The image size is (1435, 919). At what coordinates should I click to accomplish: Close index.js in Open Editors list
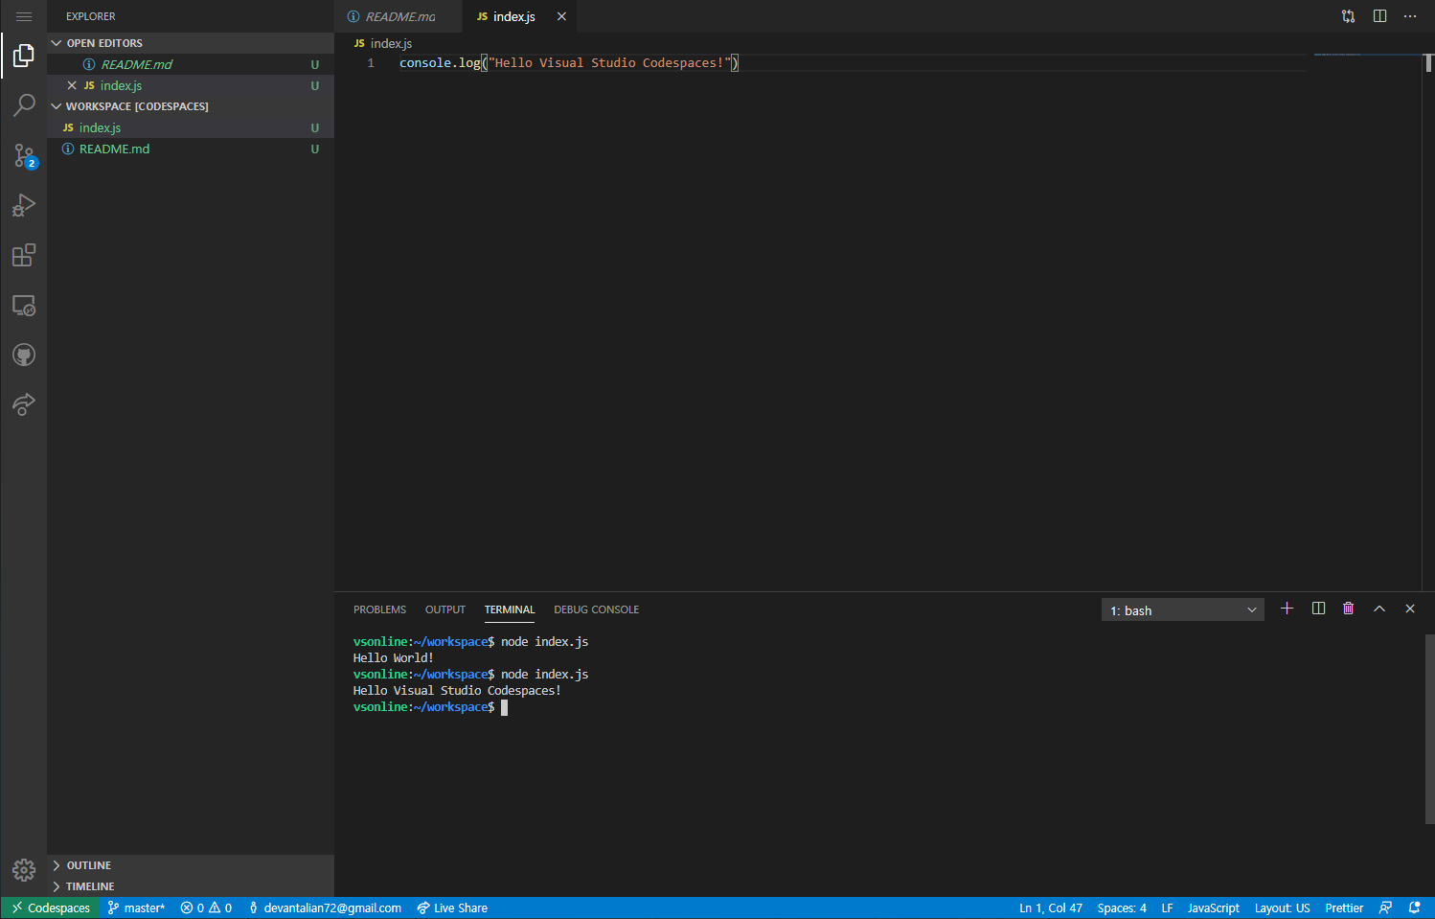(72, 85)
